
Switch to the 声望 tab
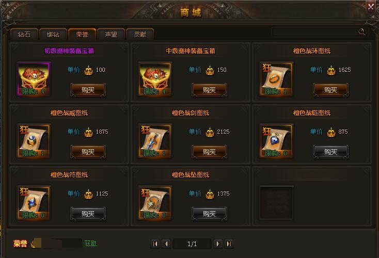111,34
